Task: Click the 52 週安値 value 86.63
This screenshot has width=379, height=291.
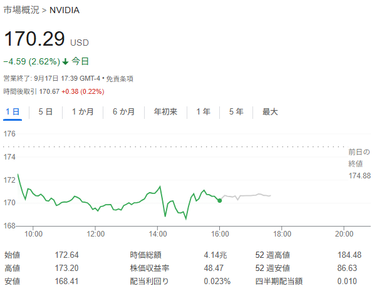Action: pyautogui.click(x=347, y=268)
